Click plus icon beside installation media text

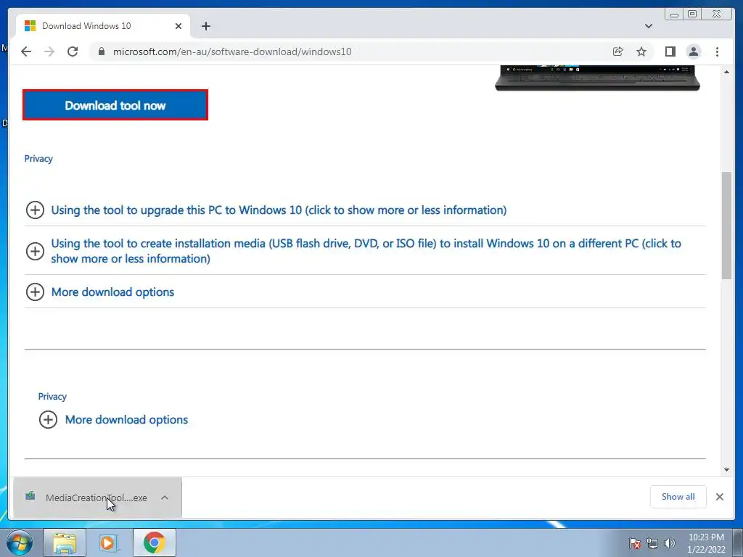pos(35,251)
